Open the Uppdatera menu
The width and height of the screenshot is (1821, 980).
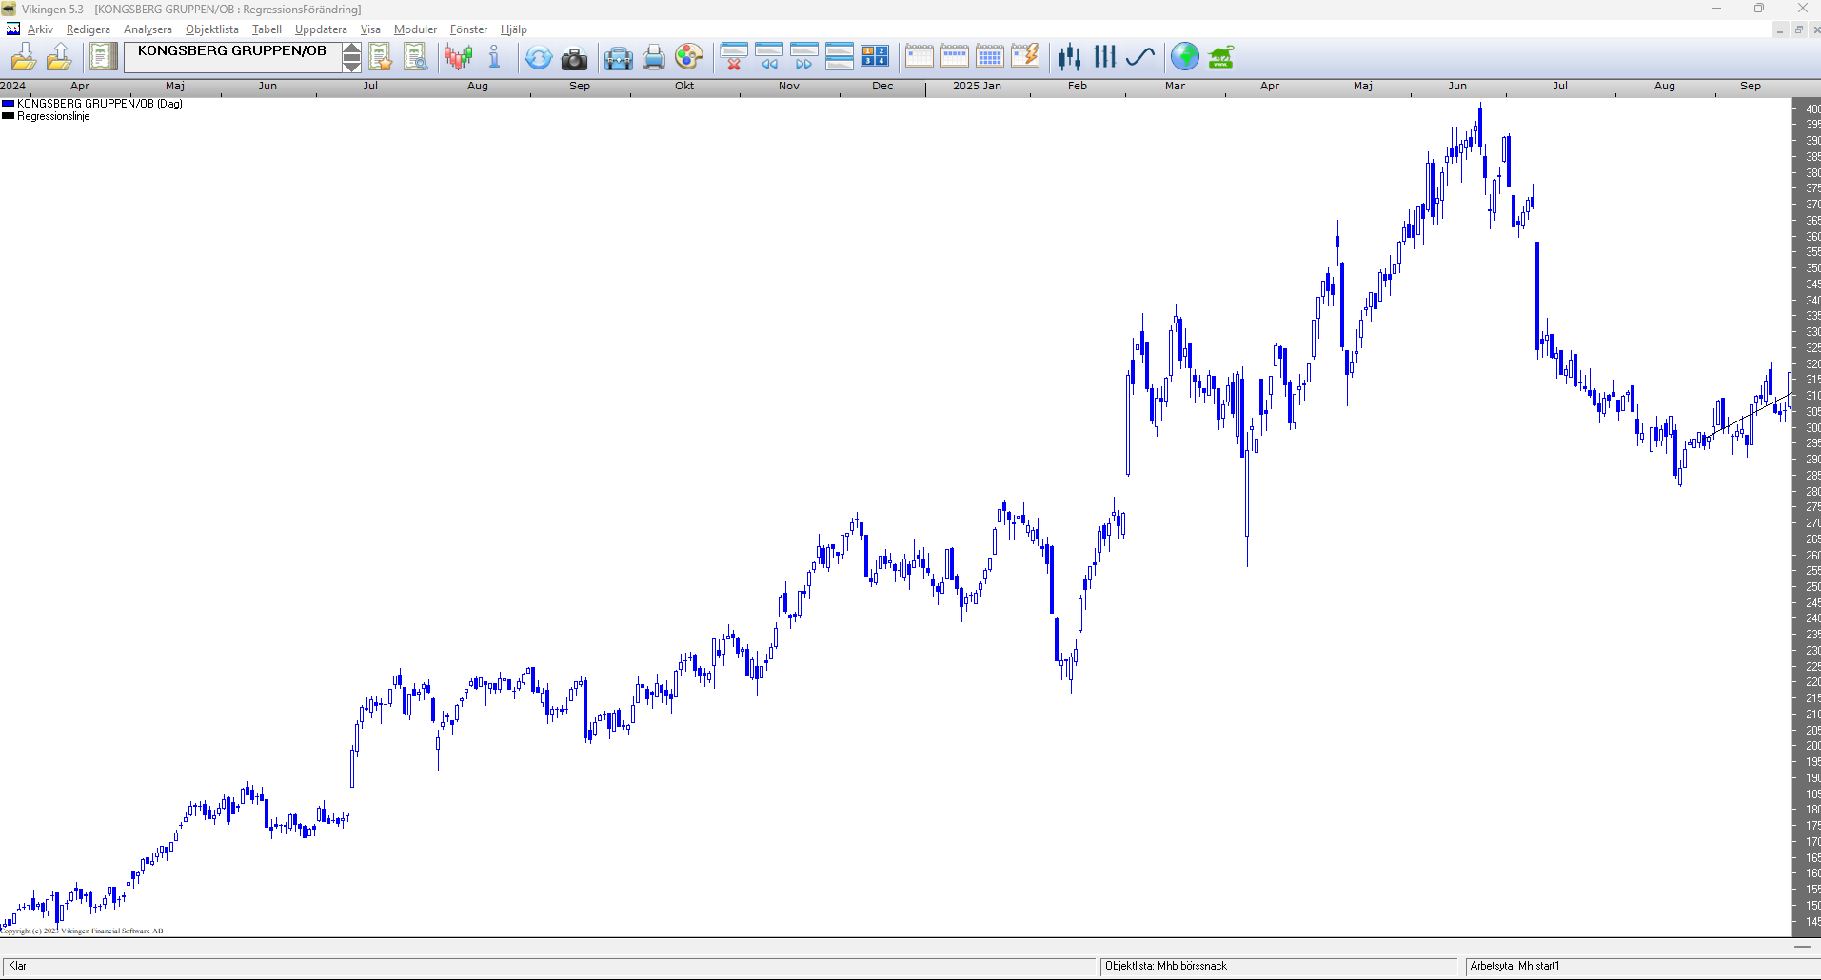[321, 29]
